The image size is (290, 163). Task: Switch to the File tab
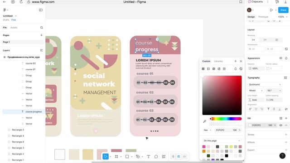5,28
